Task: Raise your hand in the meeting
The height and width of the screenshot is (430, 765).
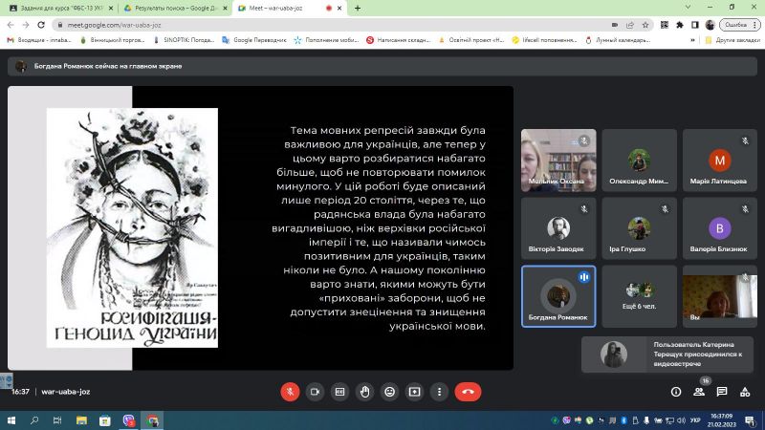Action: (x=364, y=392)
